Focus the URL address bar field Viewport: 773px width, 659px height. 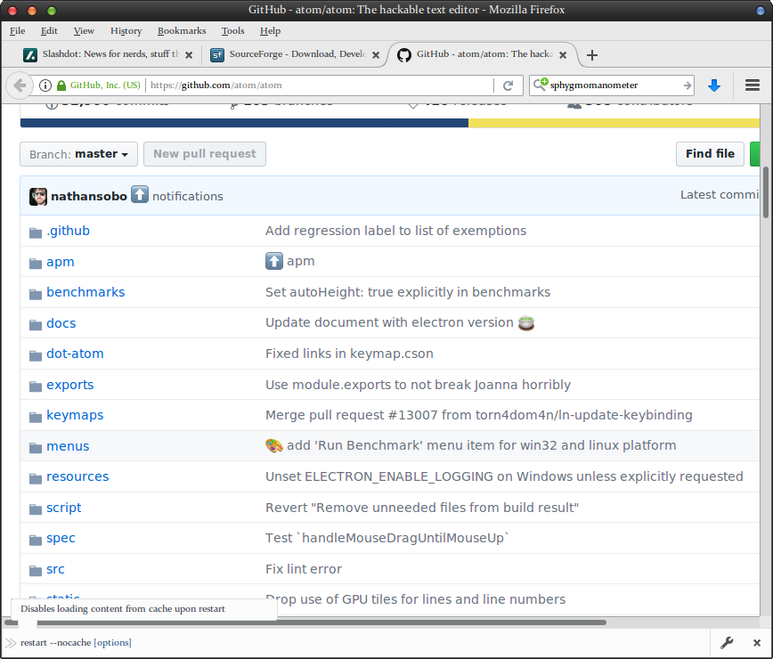point(321,85)
